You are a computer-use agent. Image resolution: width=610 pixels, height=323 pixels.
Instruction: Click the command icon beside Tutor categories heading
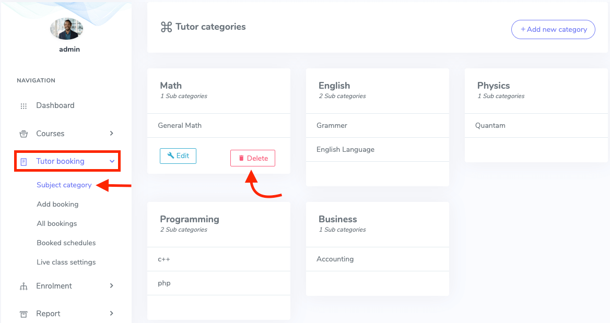pos(166,27)
